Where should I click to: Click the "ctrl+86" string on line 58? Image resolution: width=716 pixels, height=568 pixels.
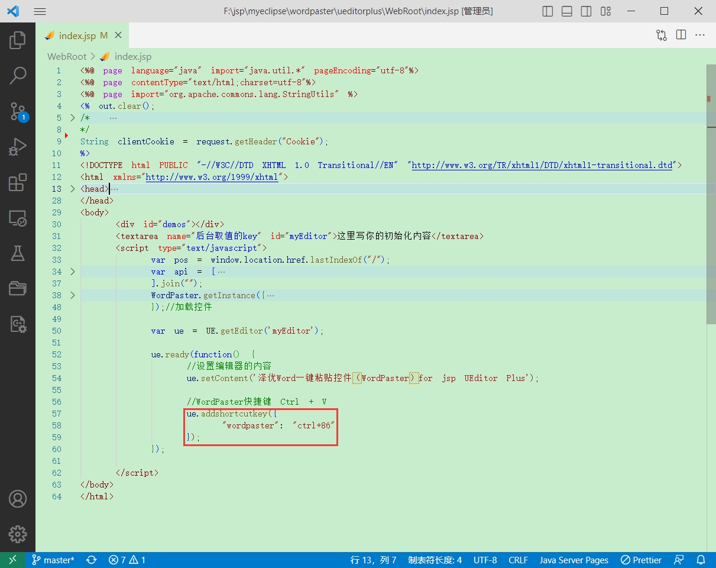point(313,425)
